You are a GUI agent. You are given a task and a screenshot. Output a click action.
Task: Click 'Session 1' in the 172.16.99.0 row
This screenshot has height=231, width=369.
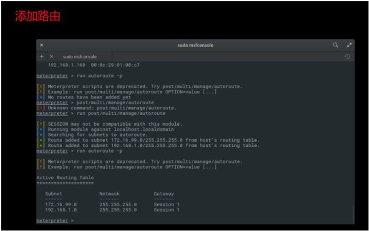coord(167,204)
